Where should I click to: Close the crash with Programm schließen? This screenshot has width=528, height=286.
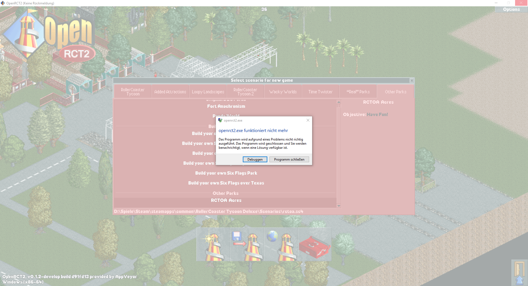point(289,159)
